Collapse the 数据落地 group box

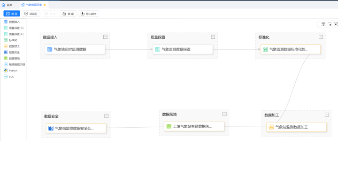[224, 114]
